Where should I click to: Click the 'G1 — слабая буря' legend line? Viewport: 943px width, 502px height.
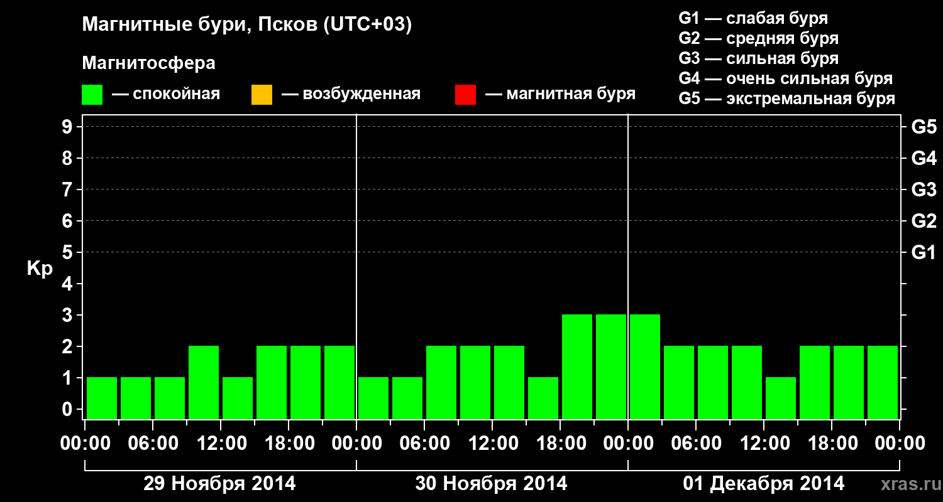tap(753, 18)
